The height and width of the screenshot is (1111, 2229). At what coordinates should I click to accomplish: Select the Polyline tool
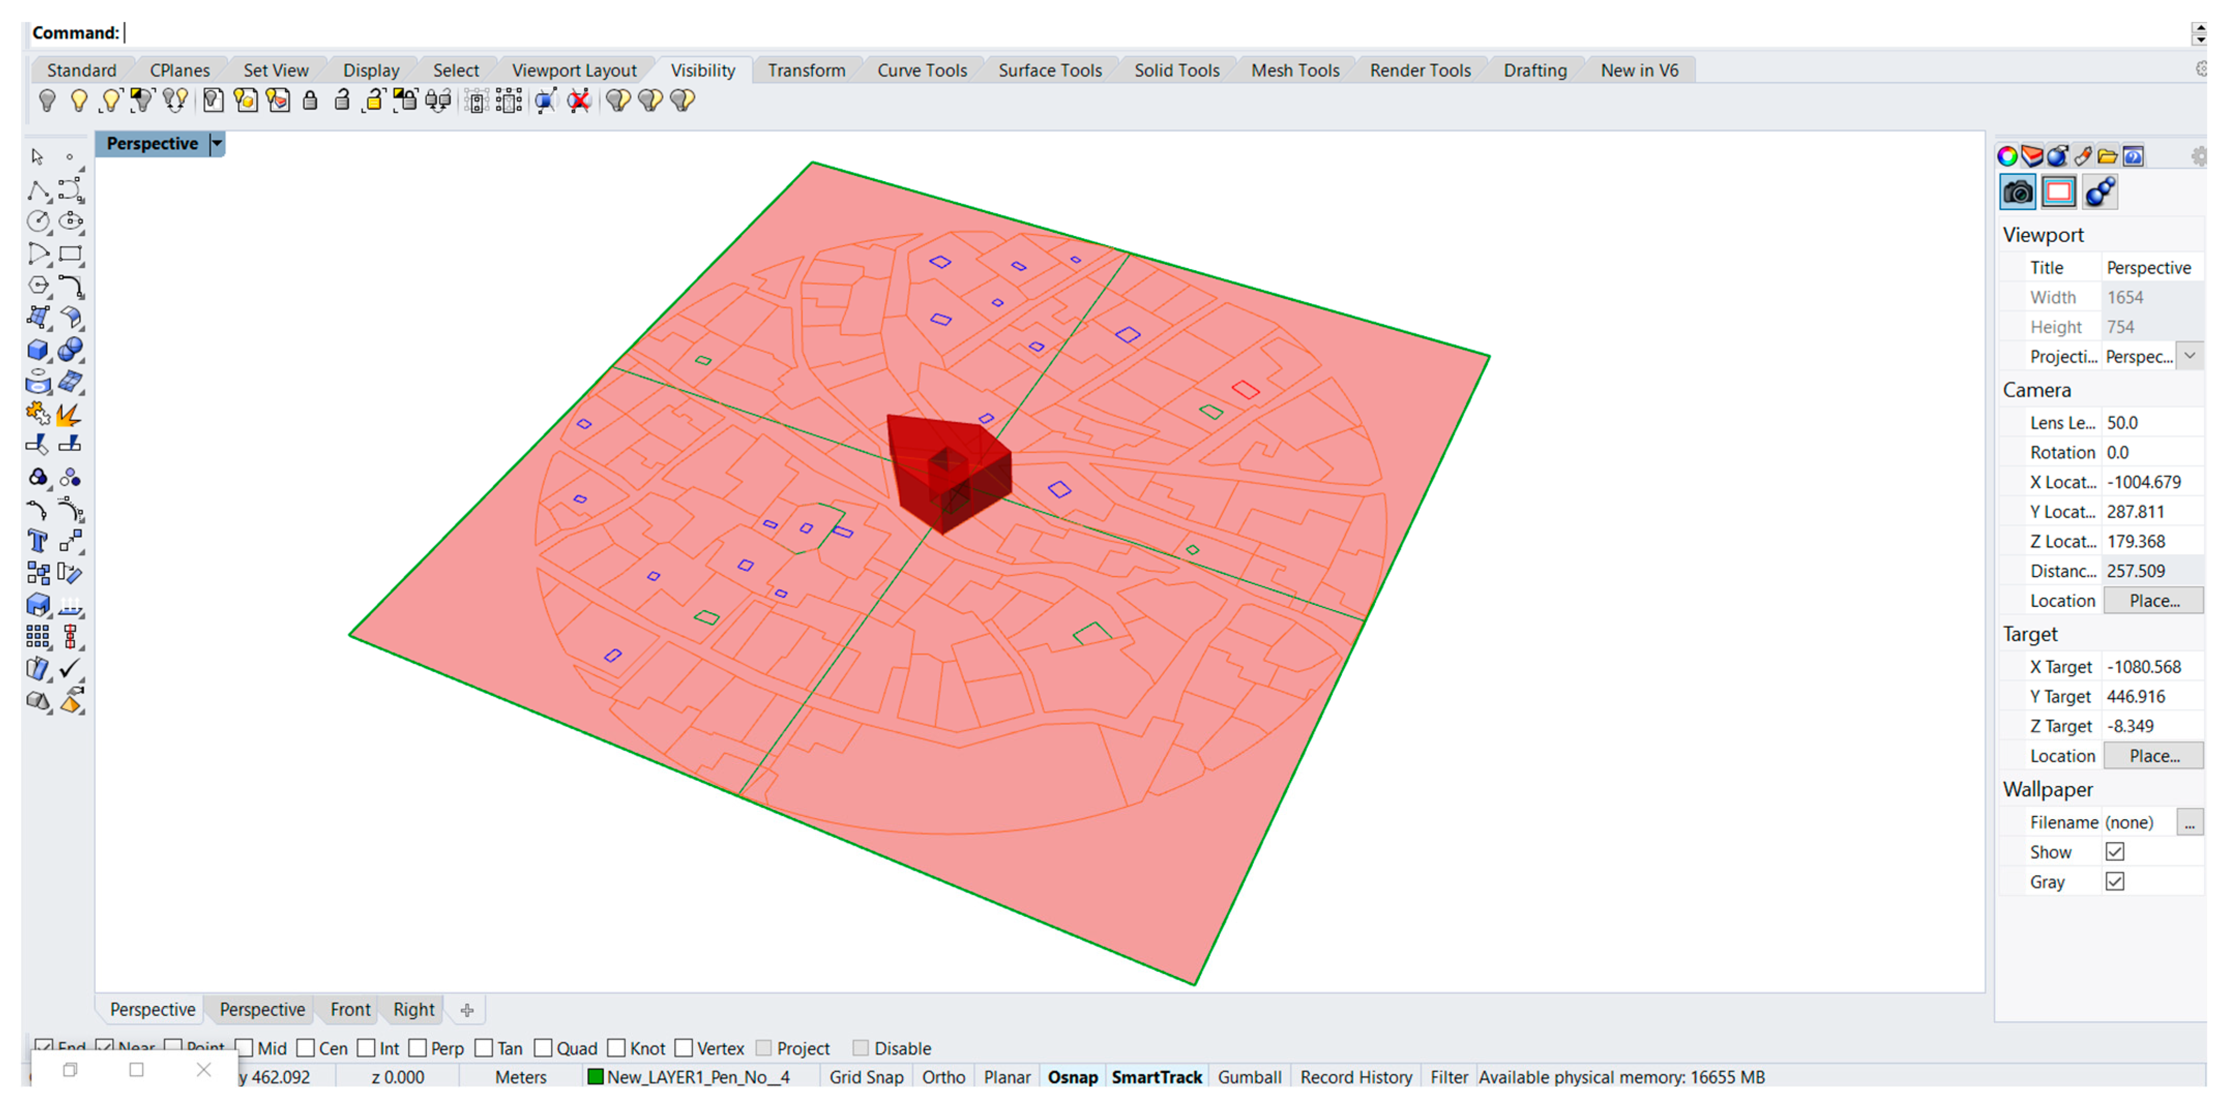click(38, 189)
